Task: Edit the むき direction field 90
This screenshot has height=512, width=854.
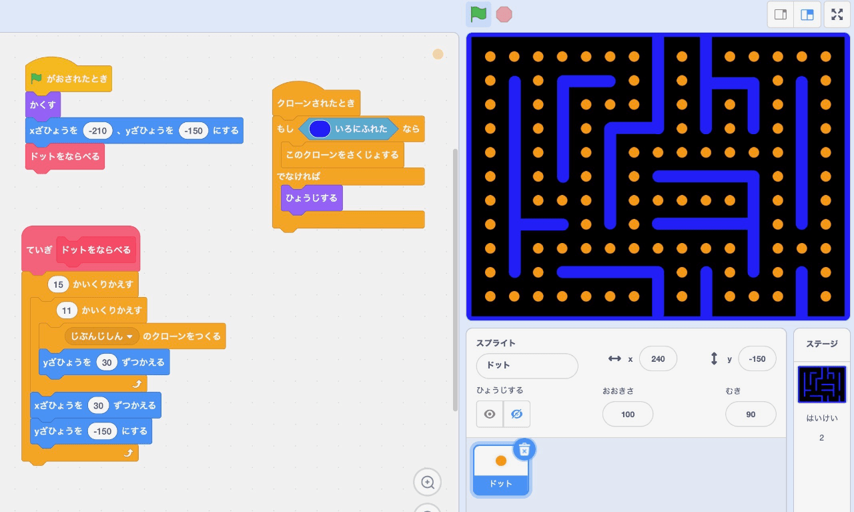Action: (751, 414)
